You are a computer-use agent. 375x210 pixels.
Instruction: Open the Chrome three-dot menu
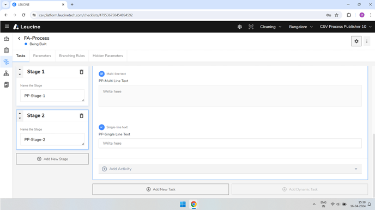click(x=371, y=15)
